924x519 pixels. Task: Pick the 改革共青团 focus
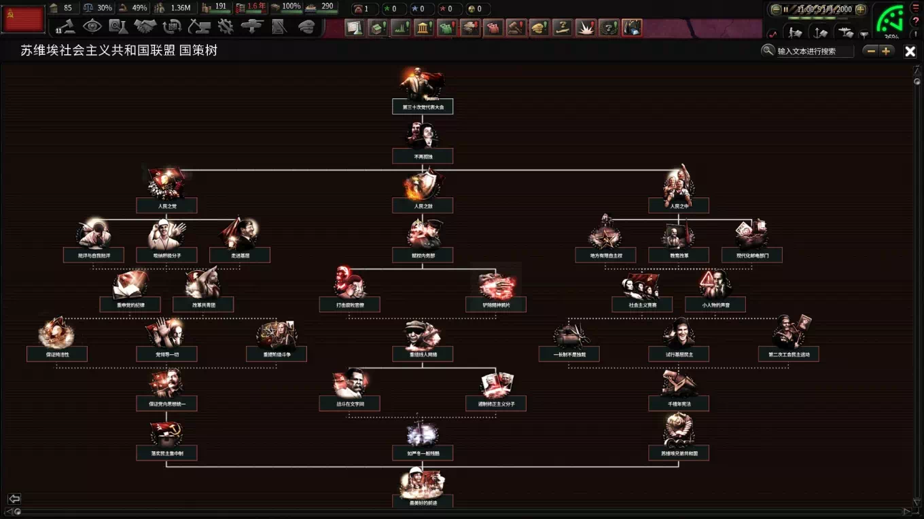[x=203, y=305]
